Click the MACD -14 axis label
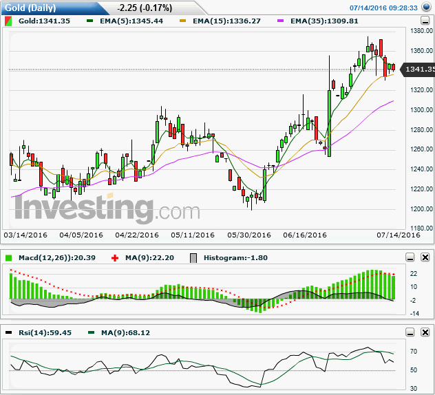 point(414,313)
